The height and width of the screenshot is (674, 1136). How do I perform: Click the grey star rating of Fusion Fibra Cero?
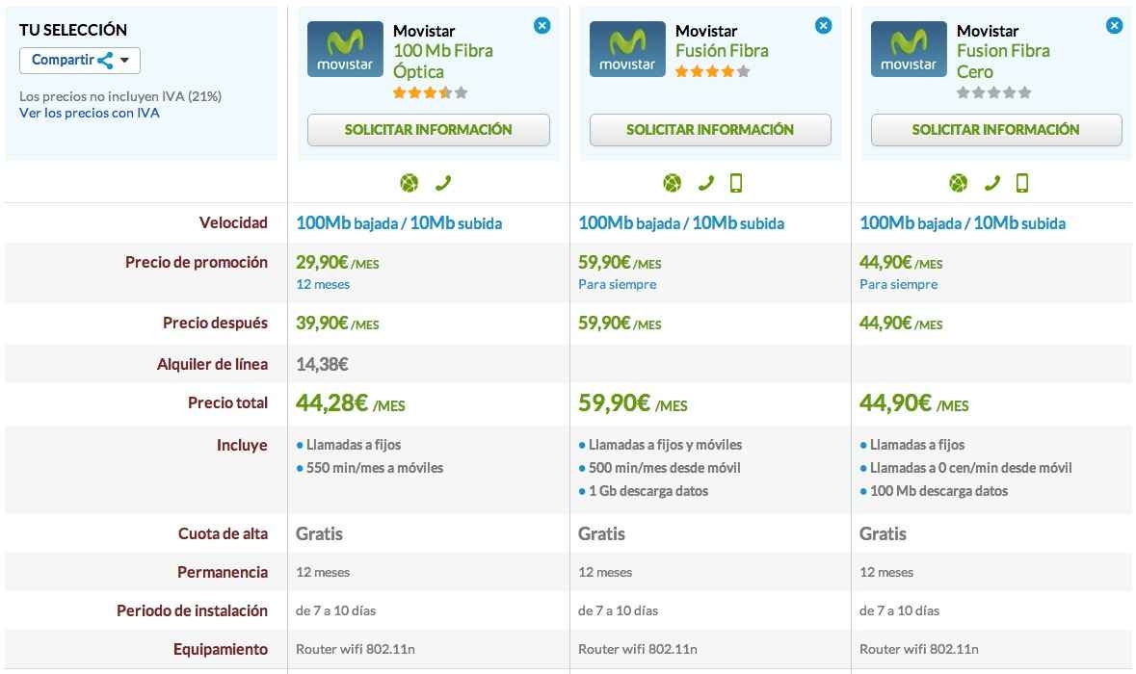pyautogui.click(x=994, y=92)
